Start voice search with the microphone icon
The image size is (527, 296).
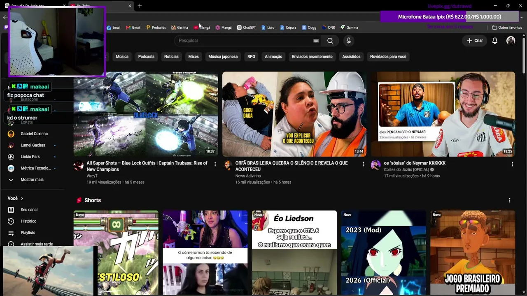pos(349,41)
